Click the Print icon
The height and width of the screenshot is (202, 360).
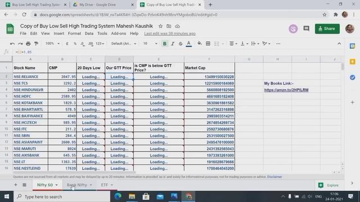[x=28, y=44]
